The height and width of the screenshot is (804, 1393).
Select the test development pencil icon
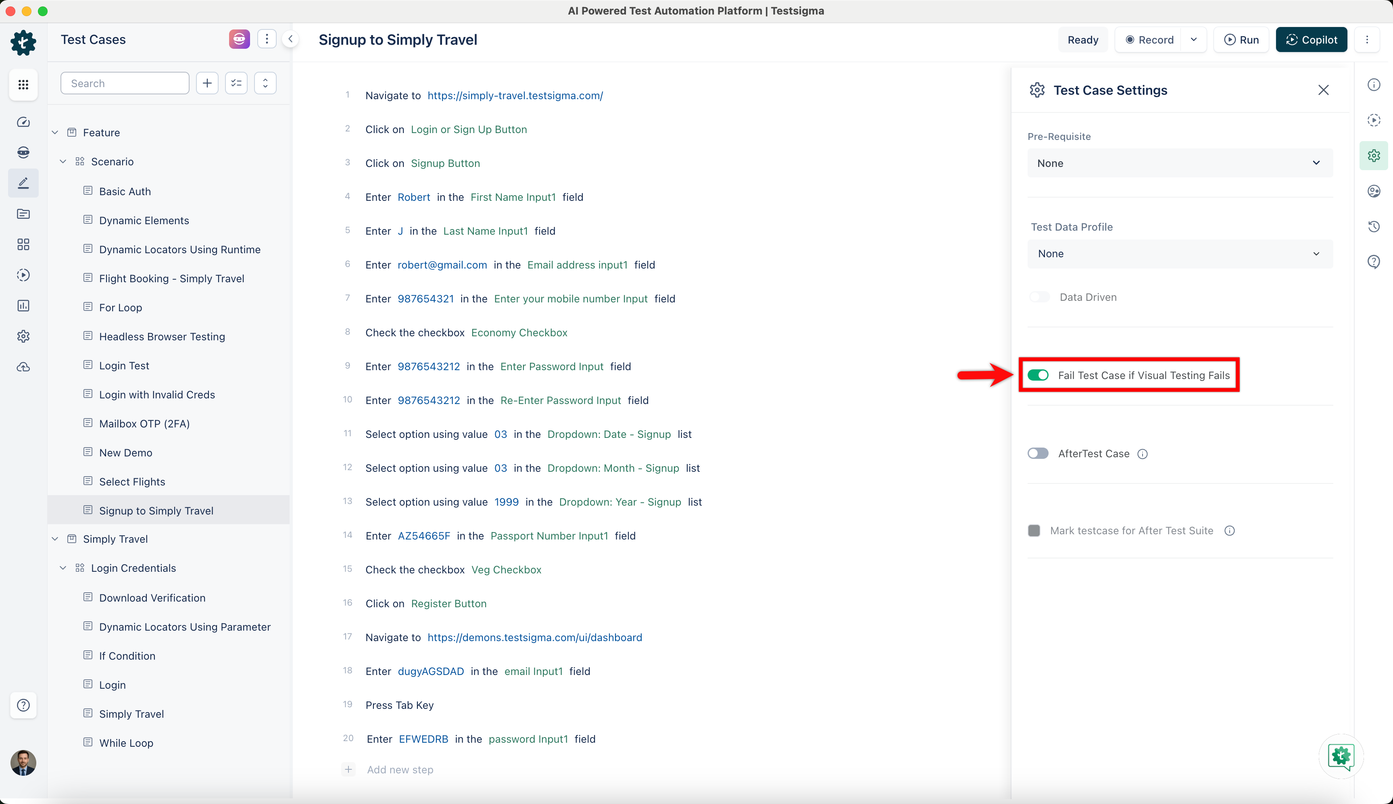coord(23,183)
